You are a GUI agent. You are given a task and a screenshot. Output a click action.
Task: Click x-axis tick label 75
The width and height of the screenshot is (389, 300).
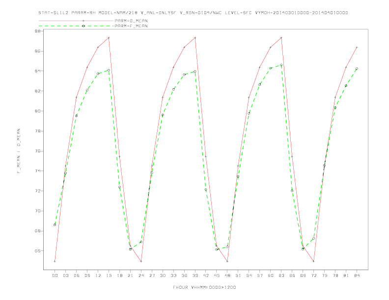[x=325, y=275]
